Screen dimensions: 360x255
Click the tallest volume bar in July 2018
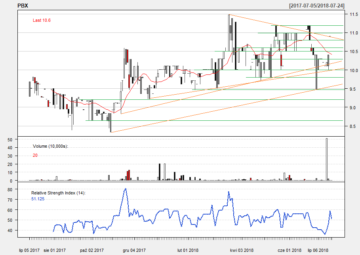click(327, 159)
